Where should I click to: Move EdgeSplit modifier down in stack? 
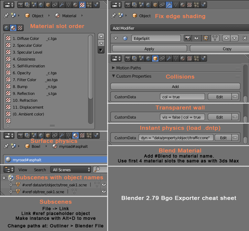pos(235,38)
